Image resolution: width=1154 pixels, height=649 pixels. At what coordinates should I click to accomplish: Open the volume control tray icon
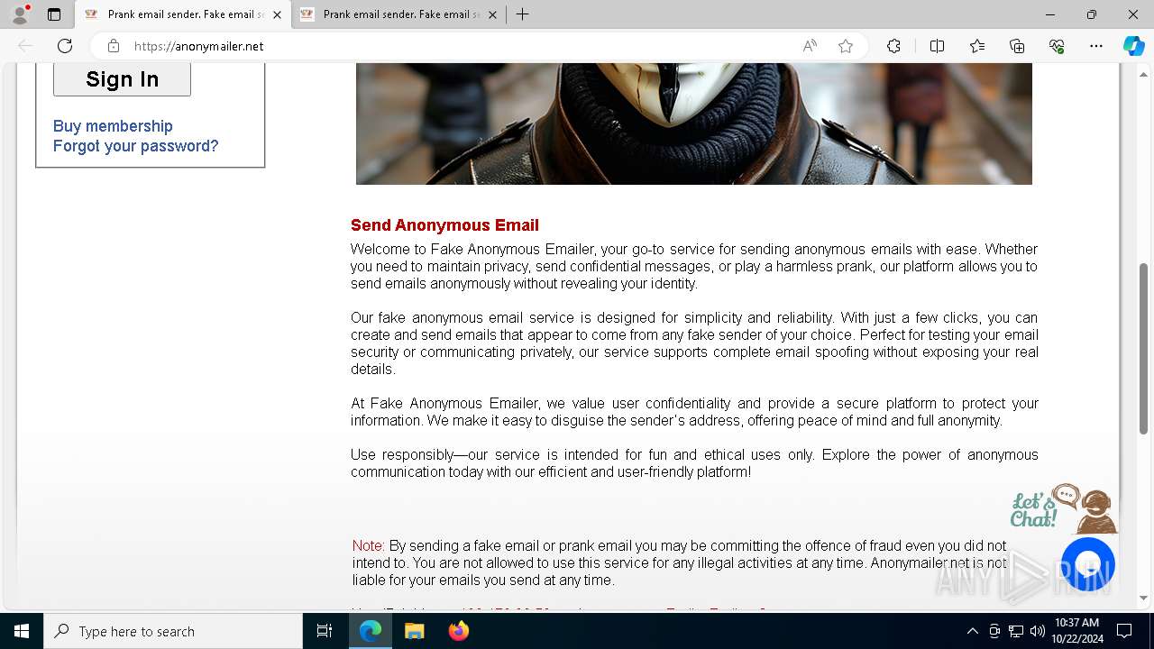point(1037,631)
